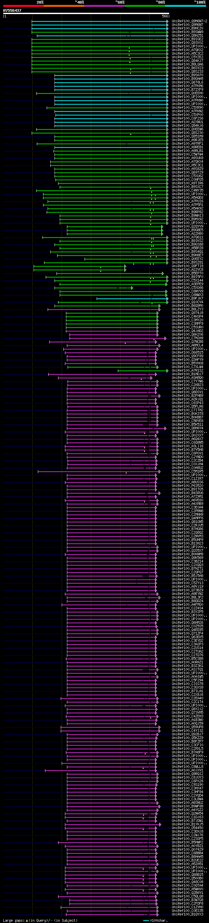The height and width of the screenshot is (923, 209).
Task: Select label UniRef100_C7M2A9
Action: (187, 338)
